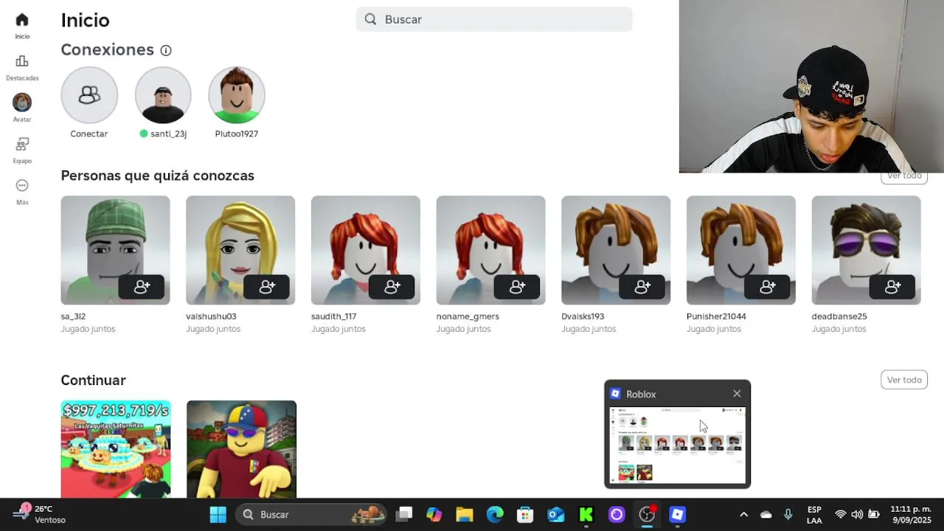Viewport: 944px width, 531px height.
Task: Open Copilot from the taskbar
Action: pyautogui.click(x=434, y=515)
